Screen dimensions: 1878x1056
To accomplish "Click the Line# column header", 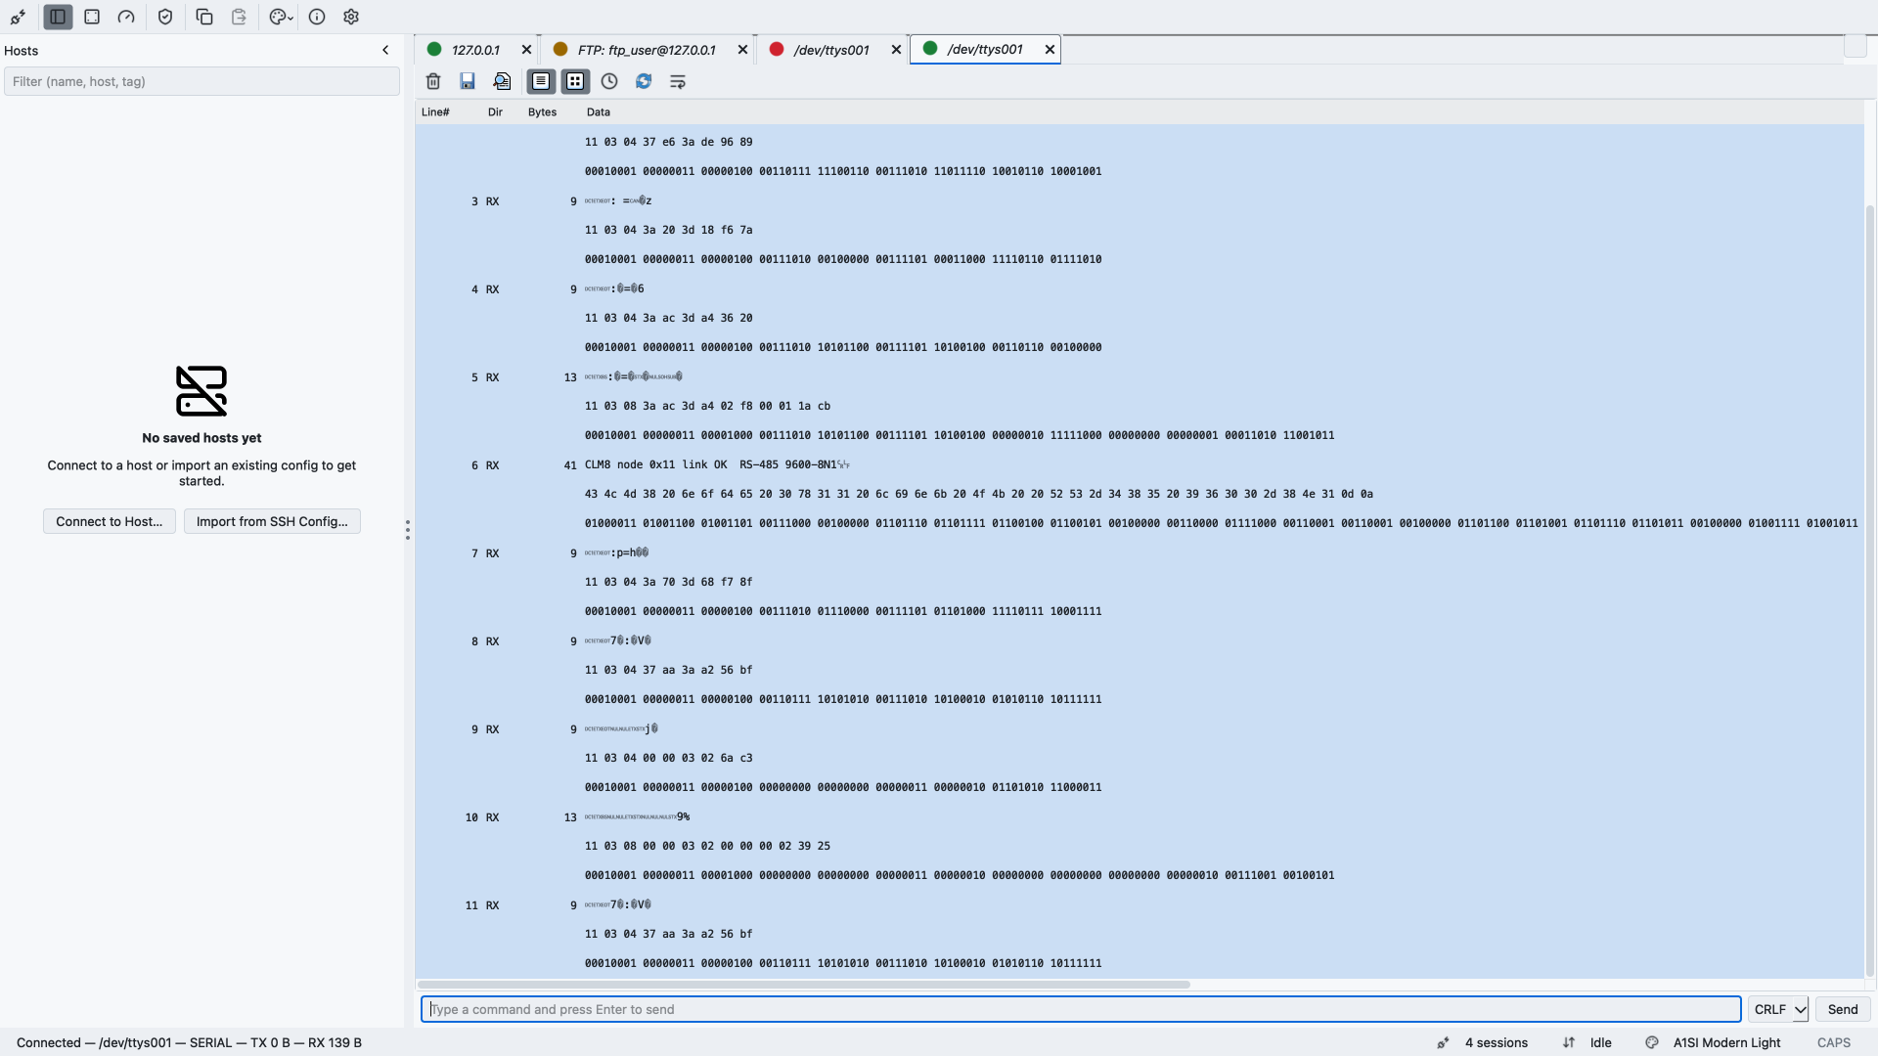I will [435, 112].
